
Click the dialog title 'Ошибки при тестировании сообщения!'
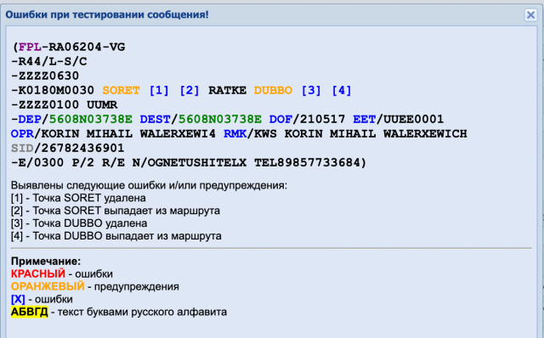tap(107, 15)
